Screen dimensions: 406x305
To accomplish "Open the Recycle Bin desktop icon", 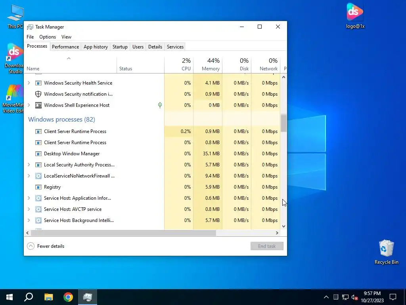I will pos(386,252).
